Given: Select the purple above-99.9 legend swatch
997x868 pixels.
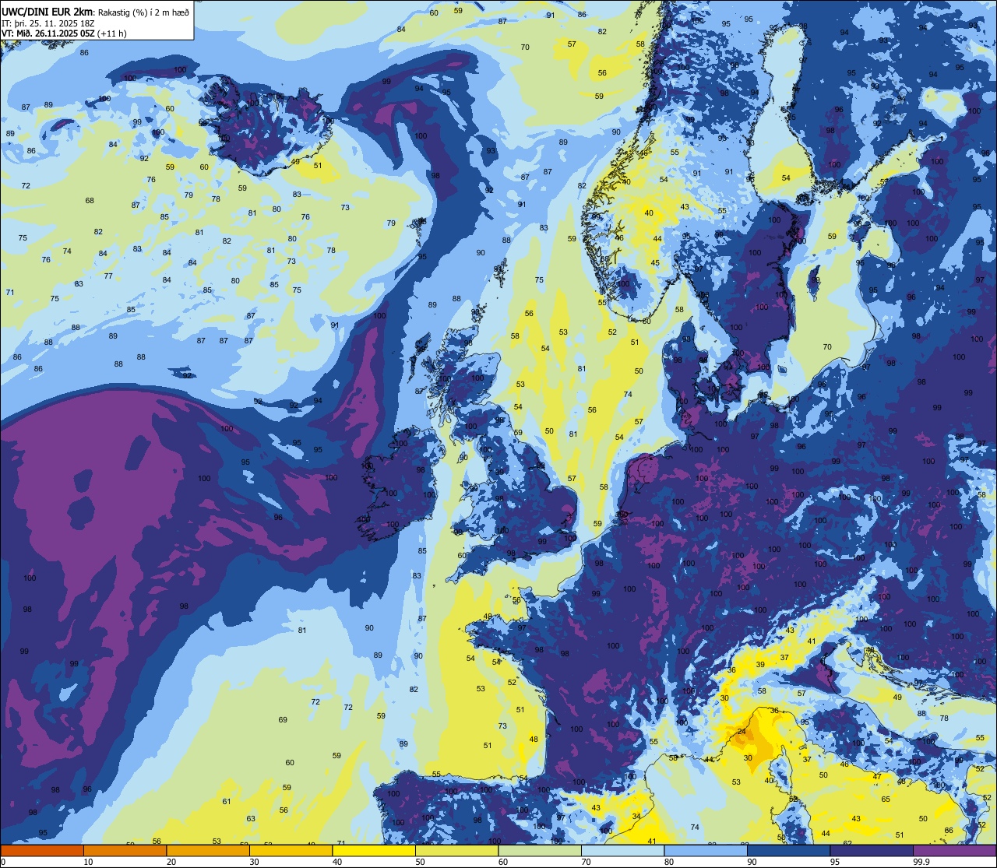Looking at the screenshot, I should click(954, 850).
